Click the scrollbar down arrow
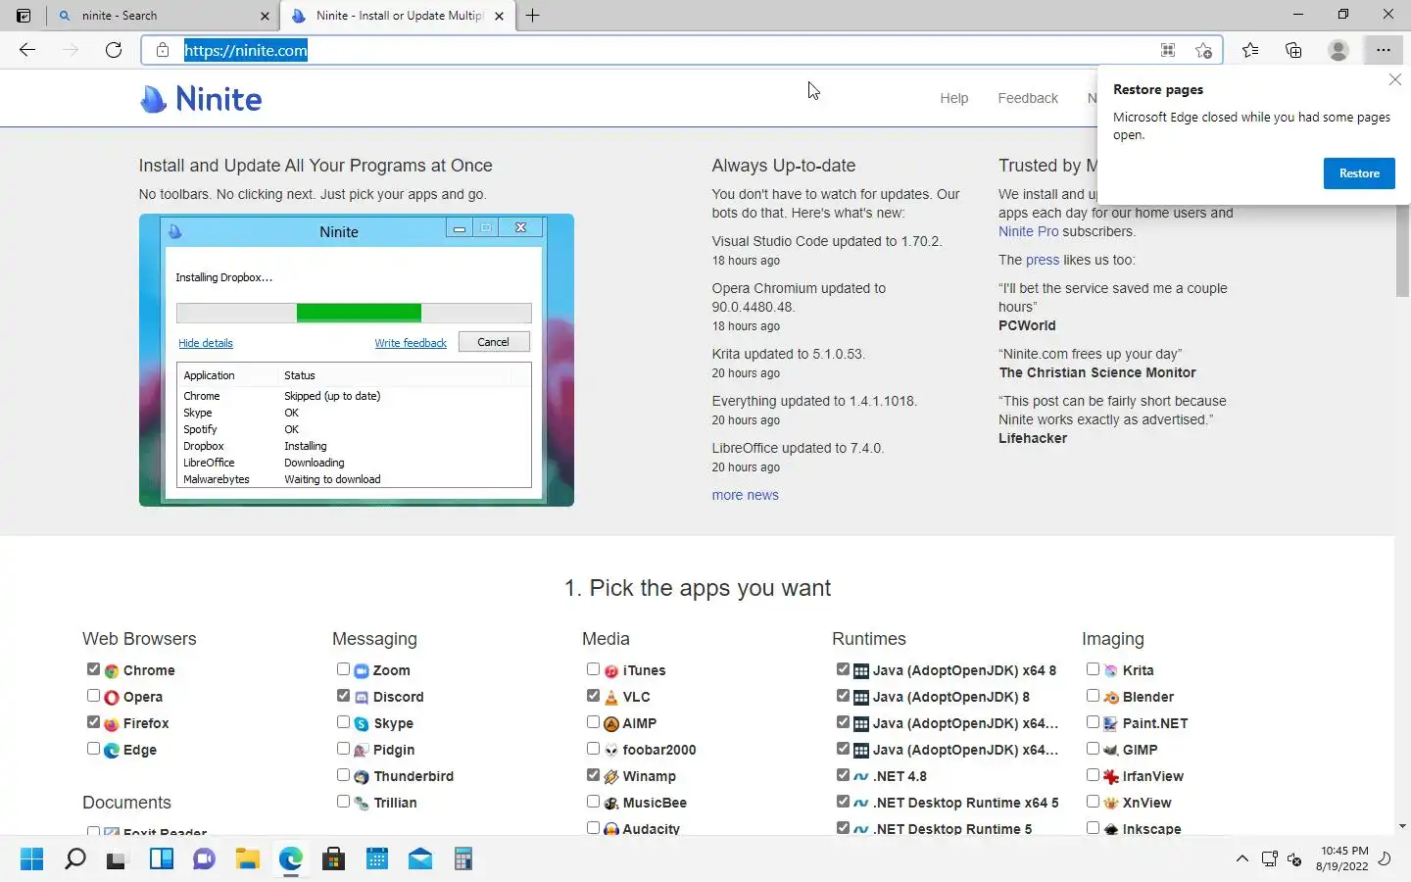This screenshot has width=1411, height=882. click(x=1402, y=827)
